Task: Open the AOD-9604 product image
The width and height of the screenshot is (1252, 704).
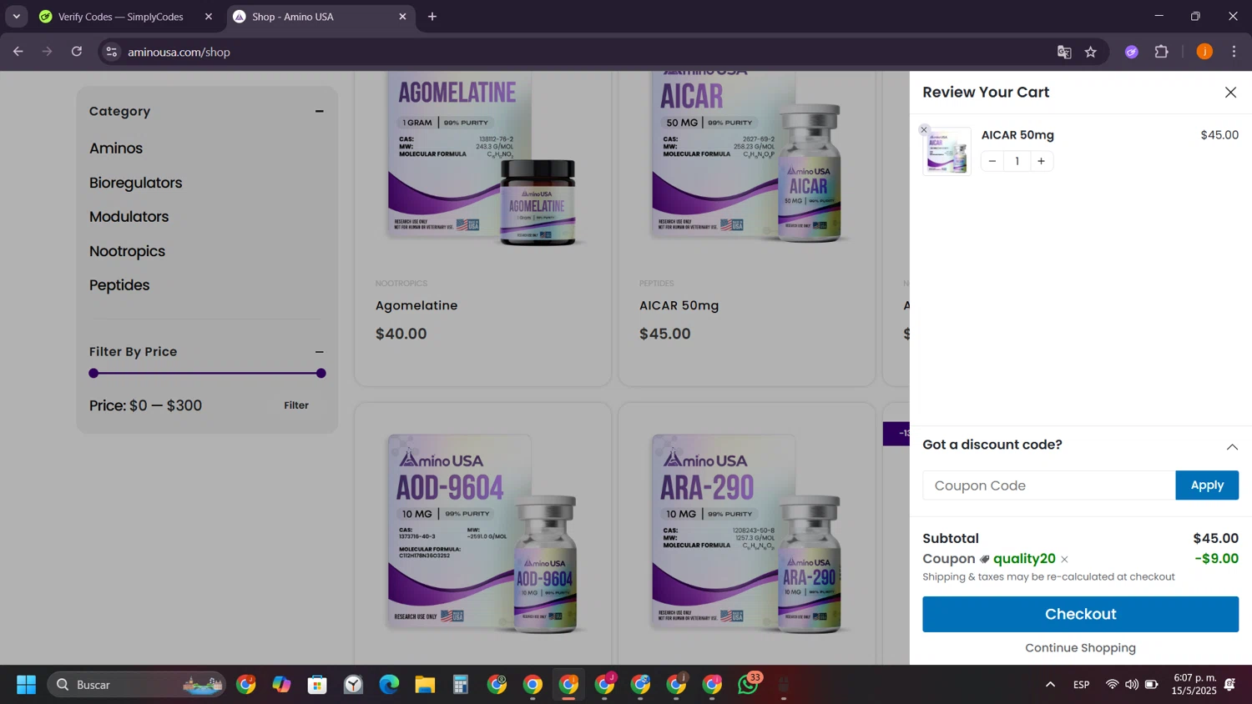Action: (482, 534)
